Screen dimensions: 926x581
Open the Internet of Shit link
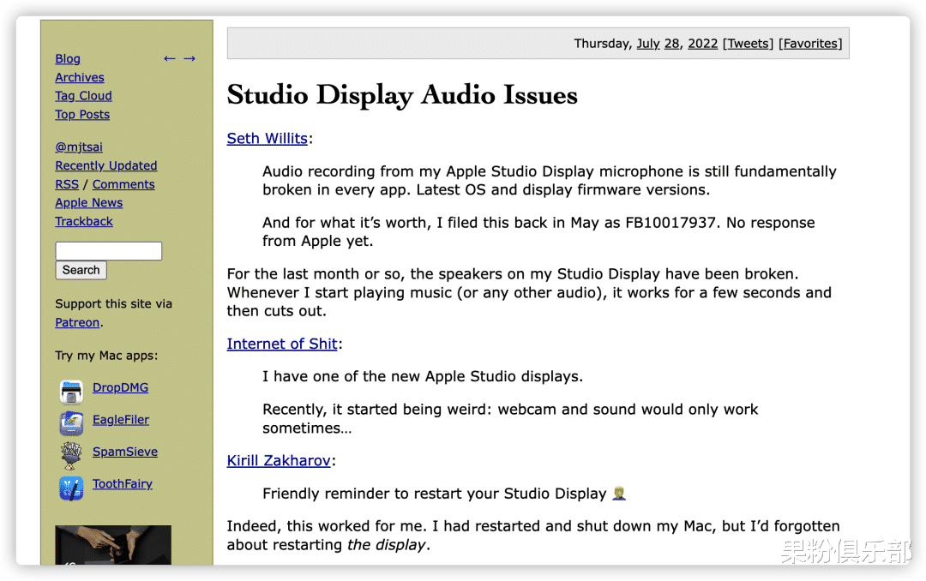tap(282, 344)
